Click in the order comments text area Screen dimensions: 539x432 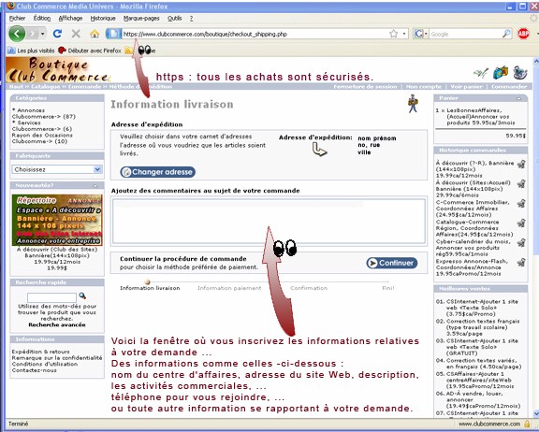(269, 222)
